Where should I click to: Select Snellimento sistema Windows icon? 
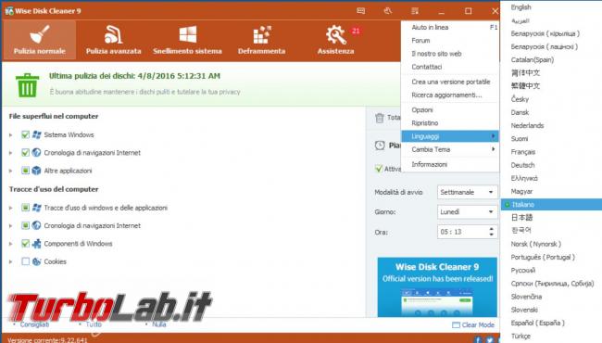(187, 34)
